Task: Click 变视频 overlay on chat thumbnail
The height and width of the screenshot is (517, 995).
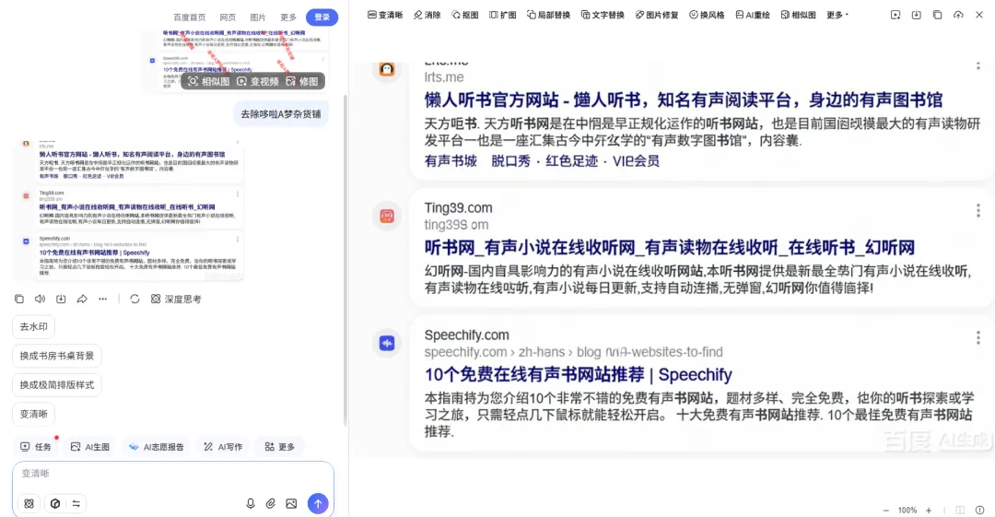Action: (x=258, y=81)
